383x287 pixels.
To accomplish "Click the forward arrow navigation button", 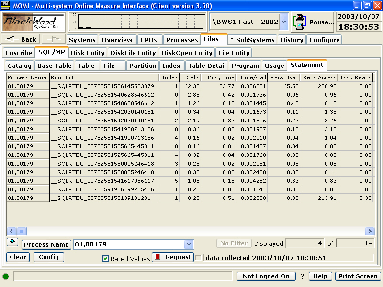I will [53, 40].
